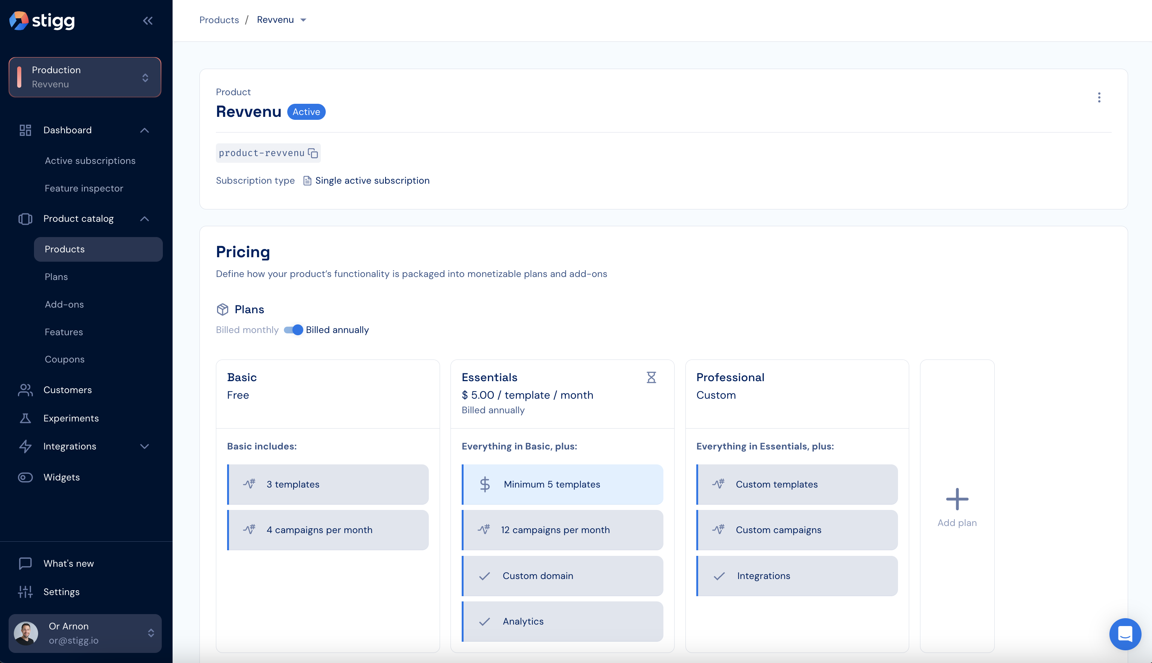This screenshot has width=1152, height=663.
Task: Expand the Integrations section chevron
Action: [145, 446]
